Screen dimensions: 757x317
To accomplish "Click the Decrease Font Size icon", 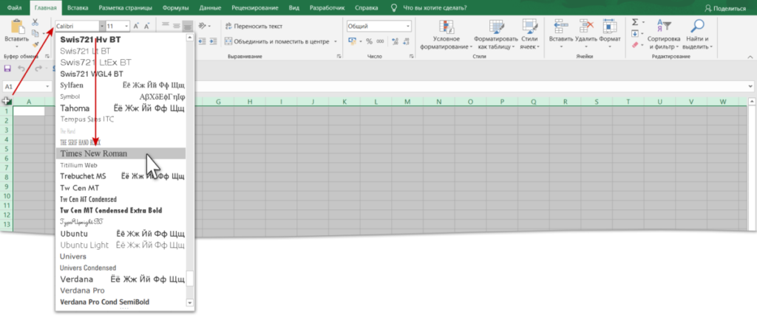I will 147,26.
